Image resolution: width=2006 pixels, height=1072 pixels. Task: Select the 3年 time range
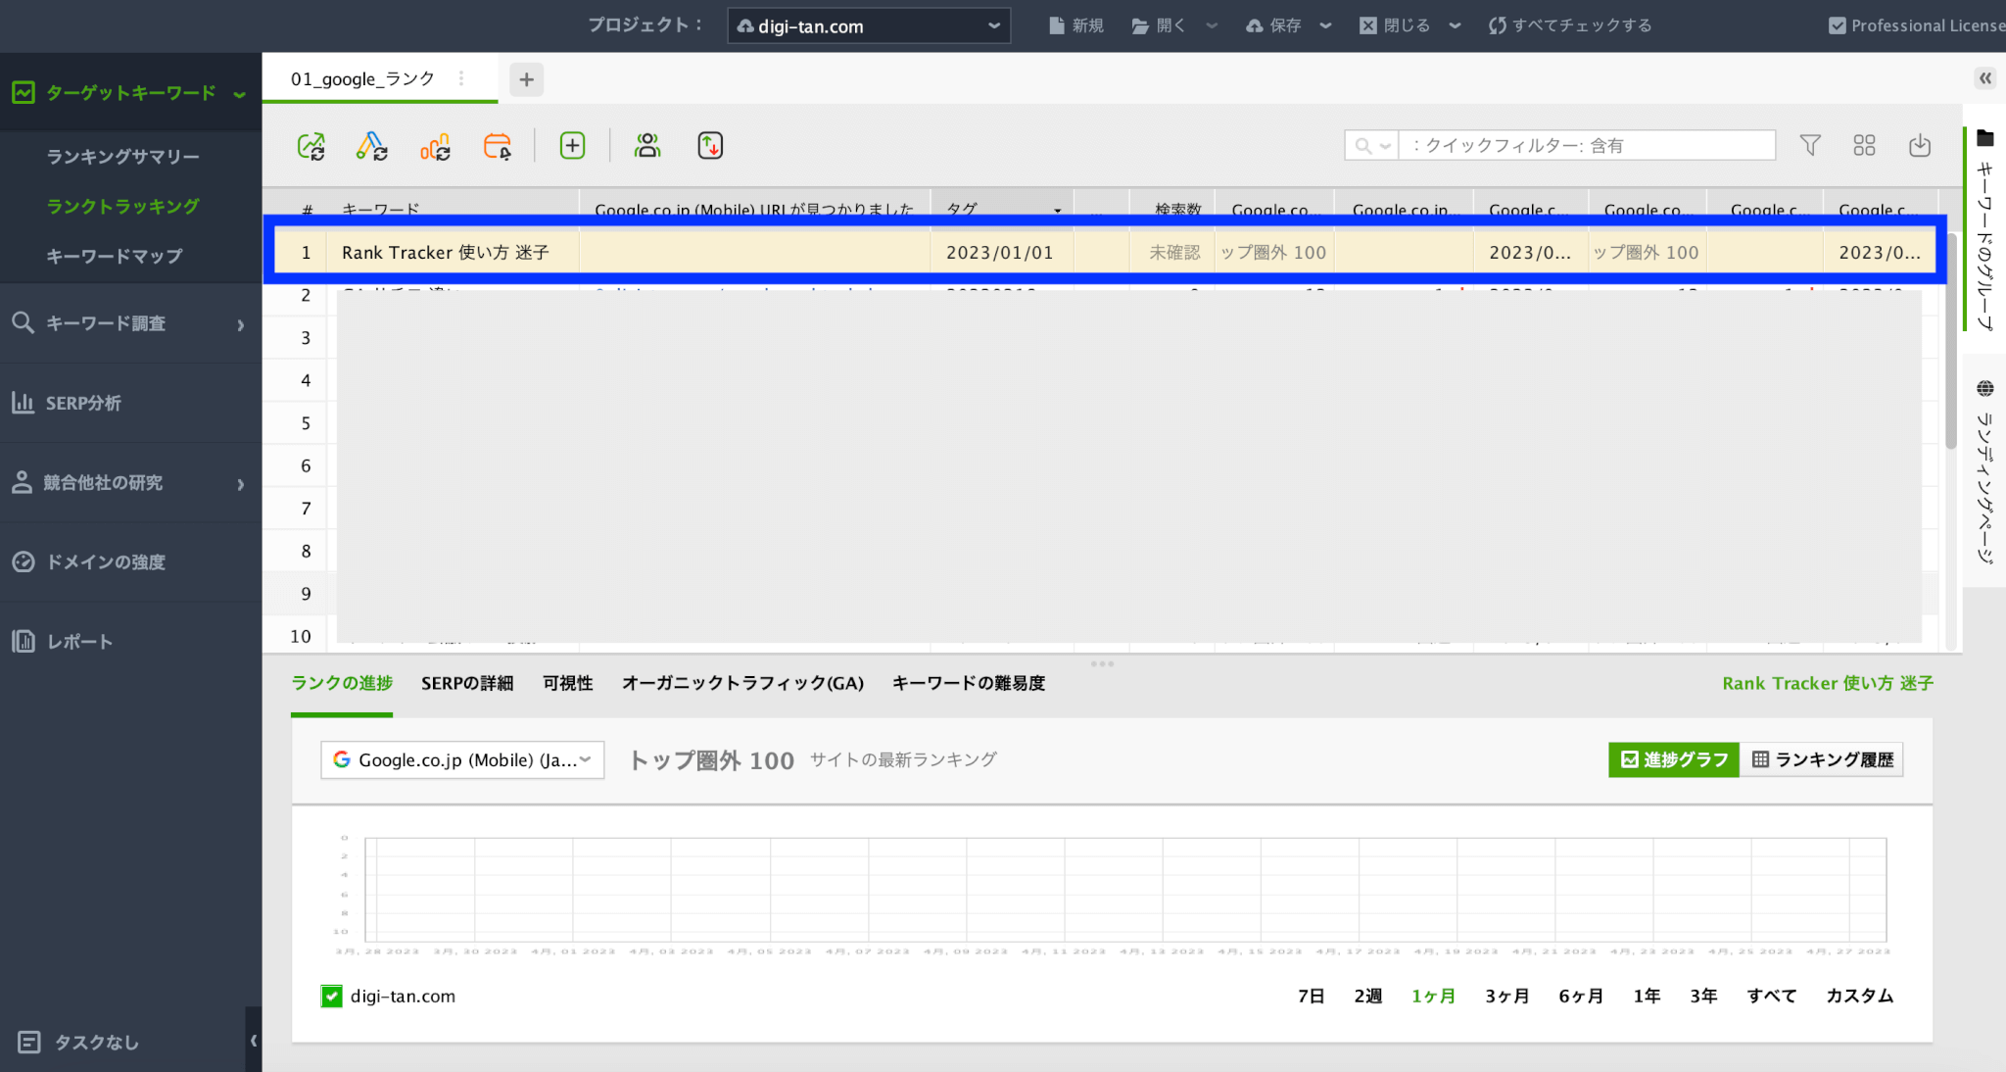[x=1703, y=996]
